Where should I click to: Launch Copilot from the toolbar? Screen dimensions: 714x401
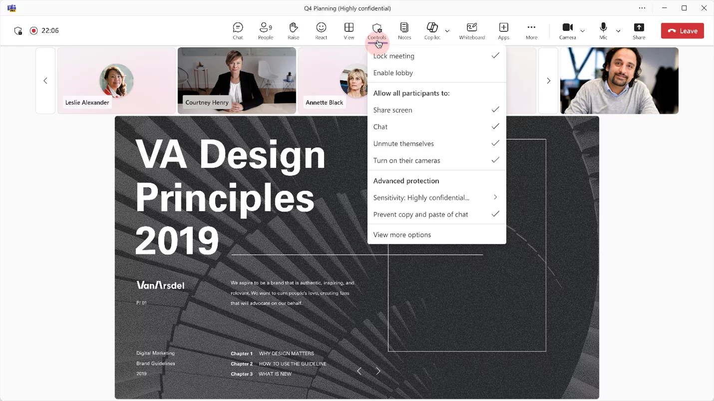pyautogui.click(x=432, y=30)
